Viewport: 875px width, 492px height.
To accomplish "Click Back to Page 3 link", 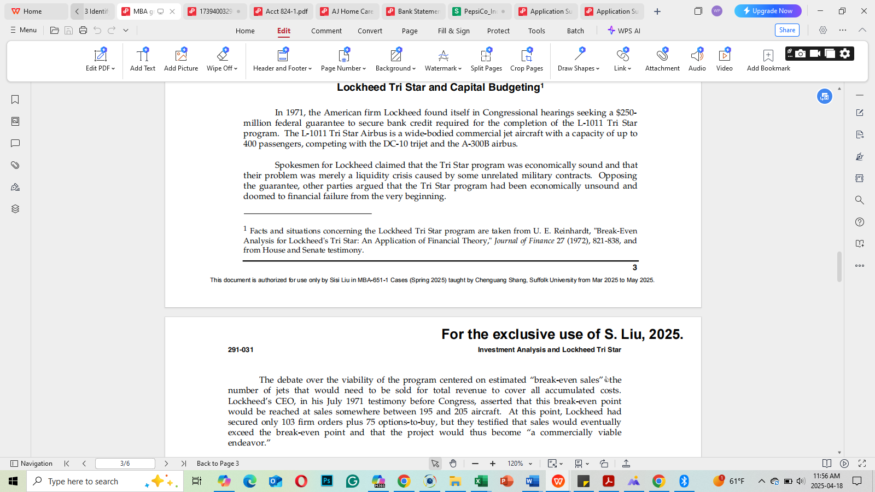I will 218,463.
